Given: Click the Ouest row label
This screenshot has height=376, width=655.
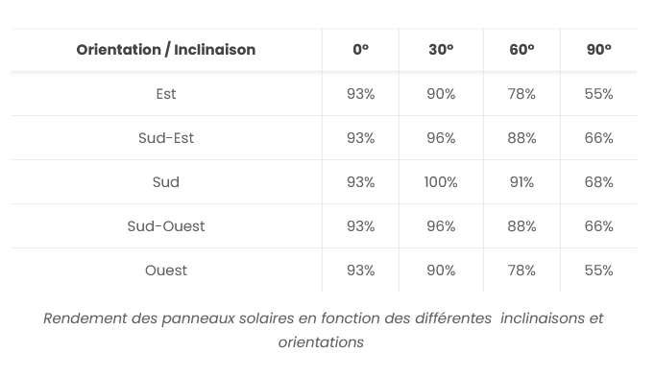Looking at the screenshot, I should tap(166, 270).
